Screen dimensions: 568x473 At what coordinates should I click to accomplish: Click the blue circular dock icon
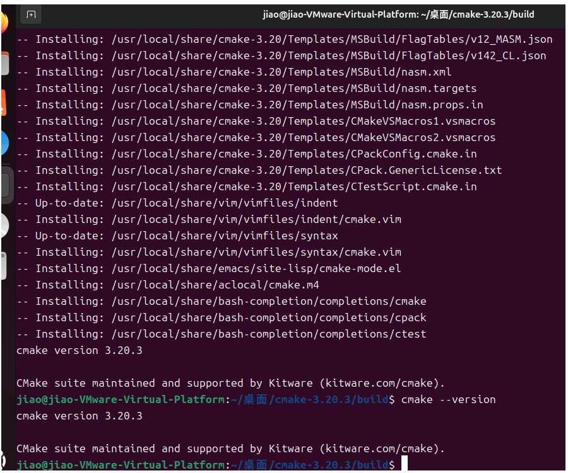[4, 144]
